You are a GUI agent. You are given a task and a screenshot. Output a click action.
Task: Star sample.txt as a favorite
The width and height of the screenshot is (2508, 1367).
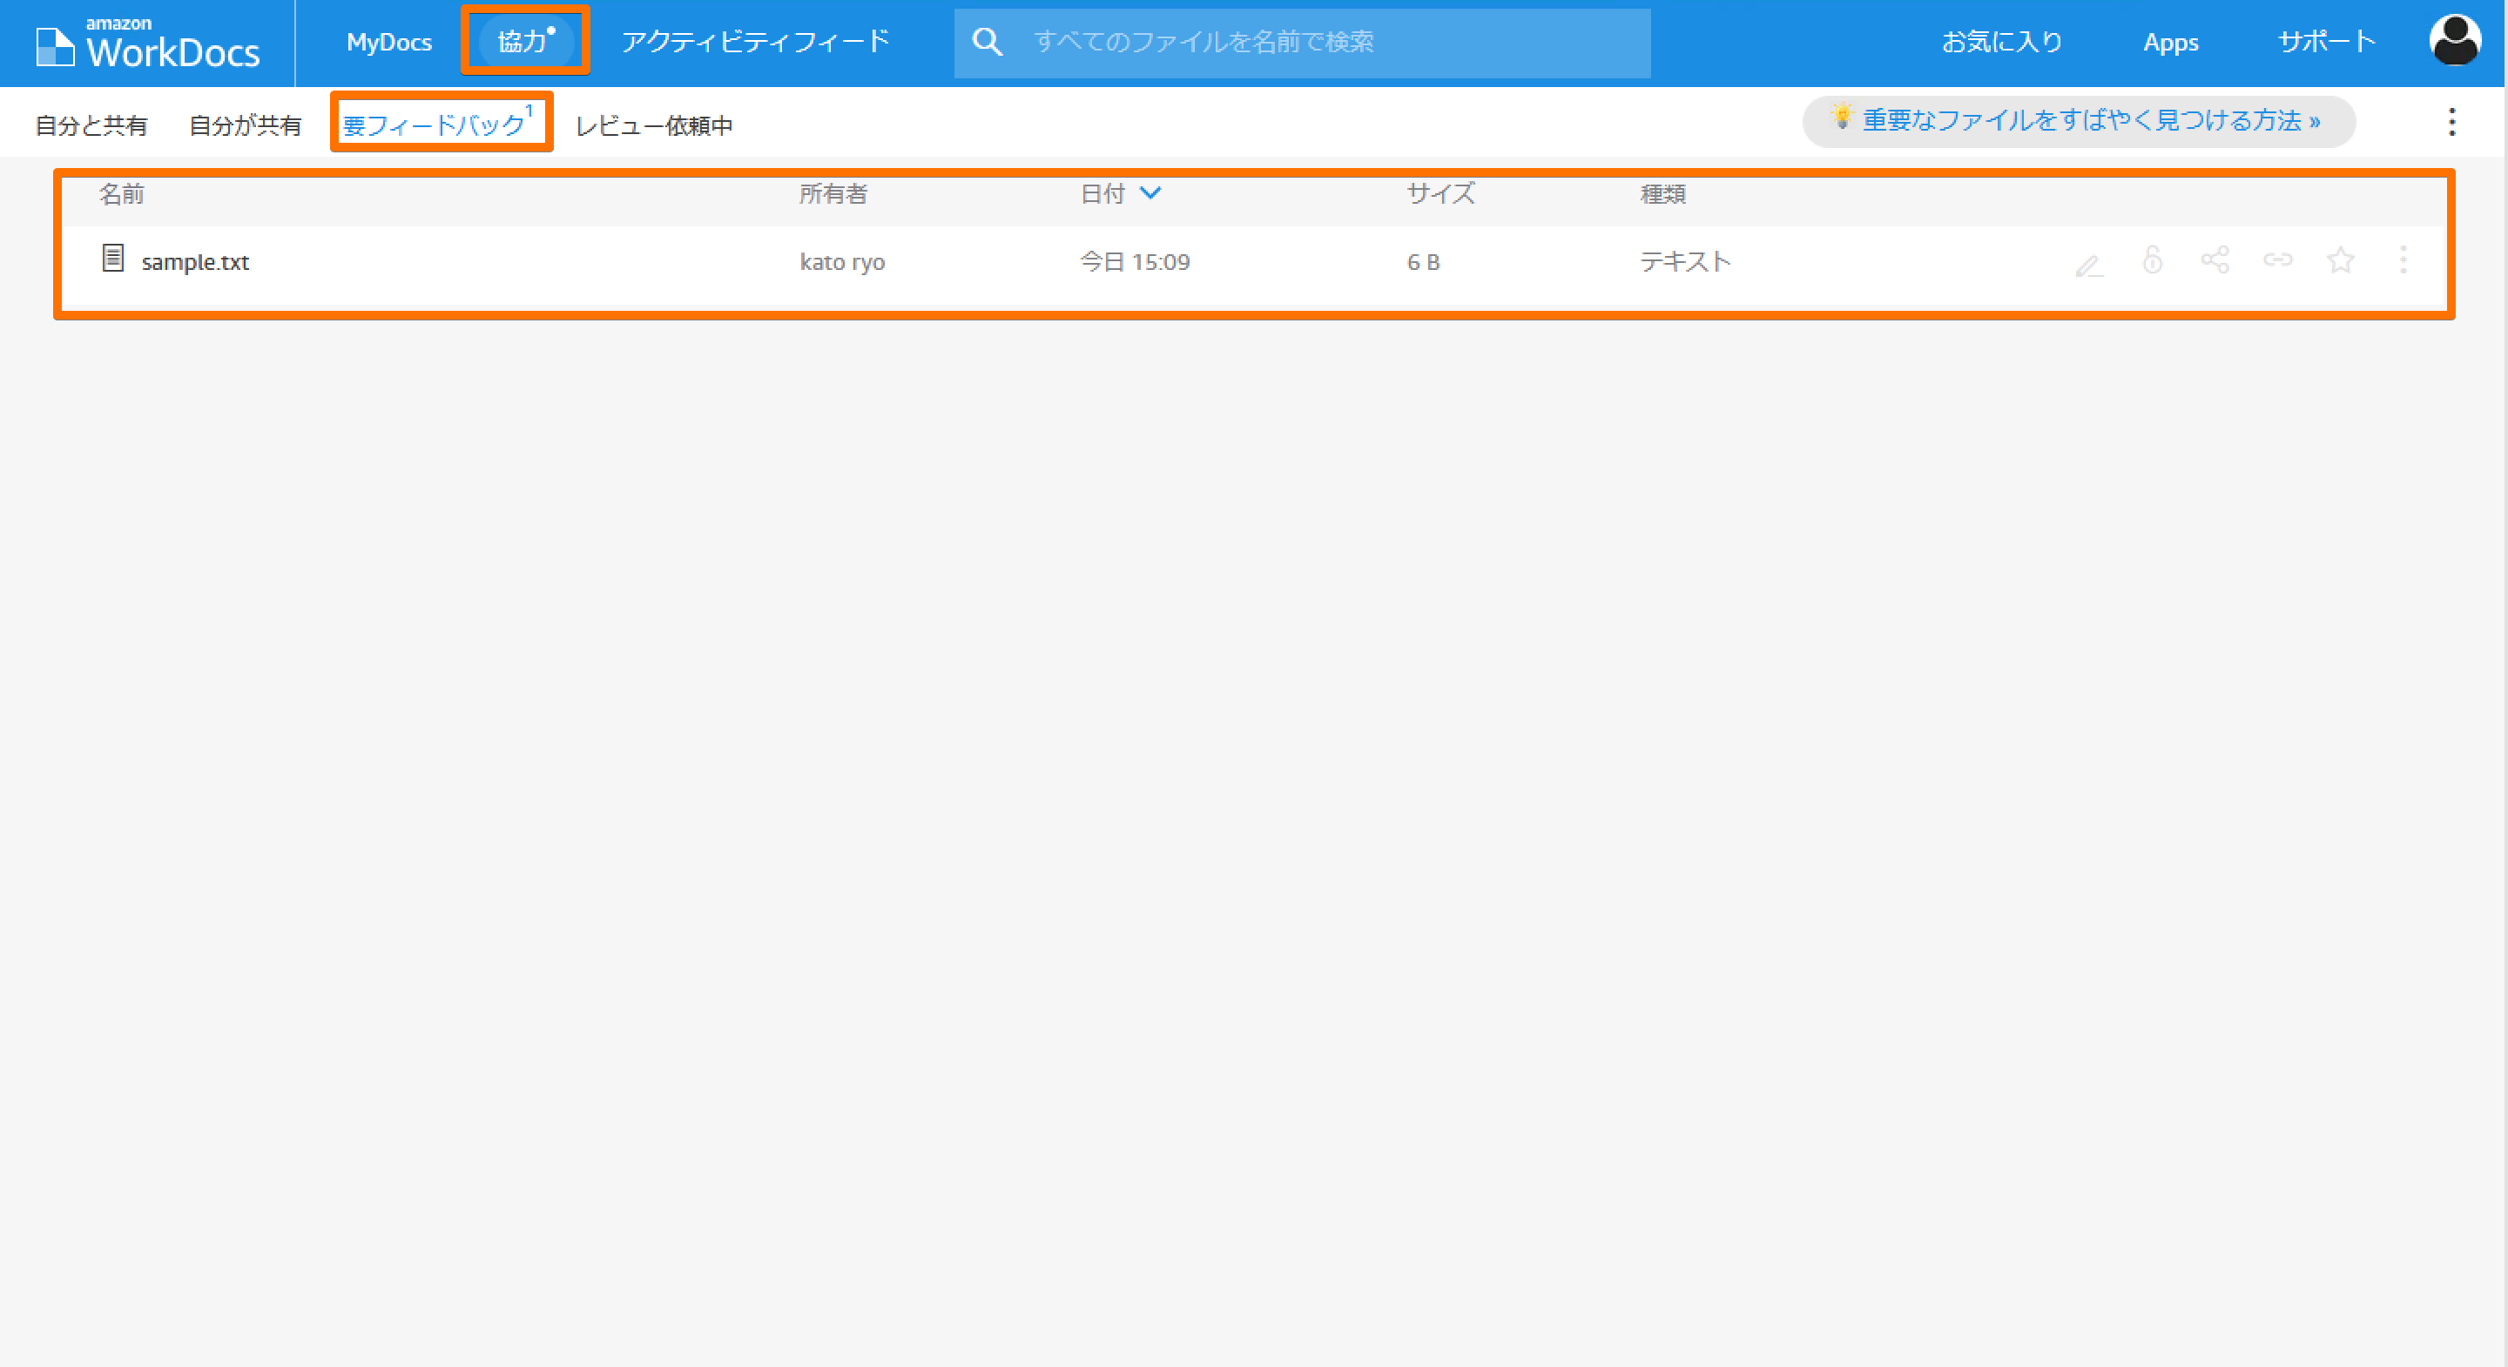click(x=2340, y=261)
